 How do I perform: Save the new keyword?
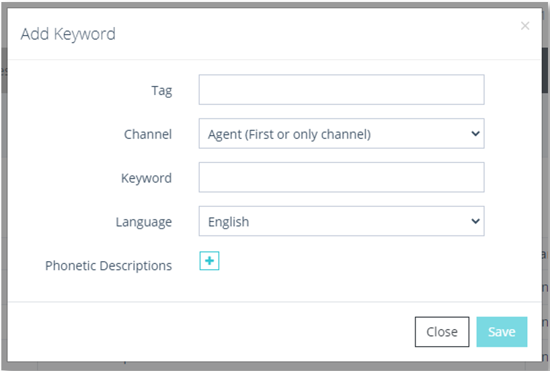click(x=502, y=332)
